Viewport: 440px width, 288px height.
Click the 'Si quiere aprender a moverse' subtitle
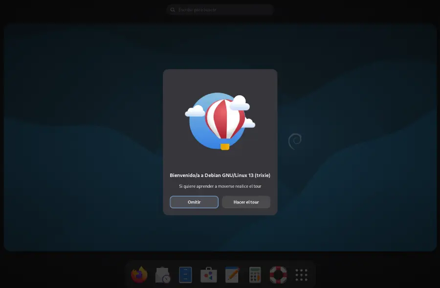[220, 186]
